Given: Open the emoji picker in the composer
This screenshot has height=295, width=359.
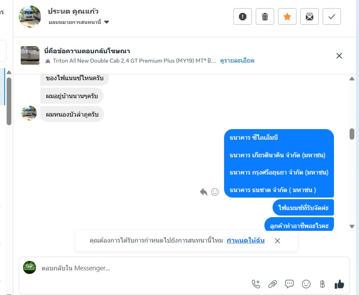Looking at the screenshot, I should click(x=306, y=284).
